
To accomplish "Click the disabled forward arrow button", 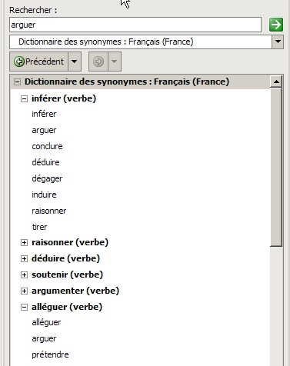I will coord(98,62).
